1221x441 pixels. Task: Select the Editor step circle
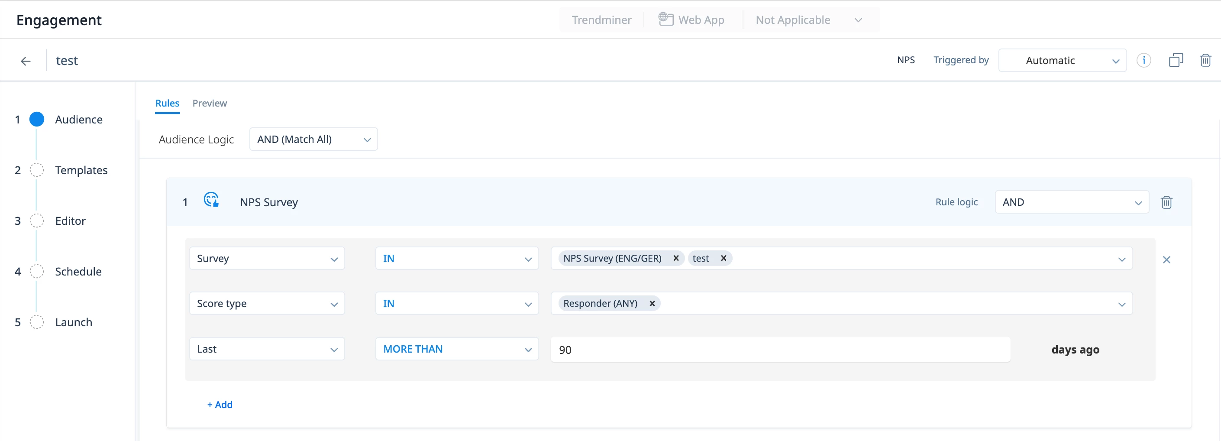pos(36,221)
